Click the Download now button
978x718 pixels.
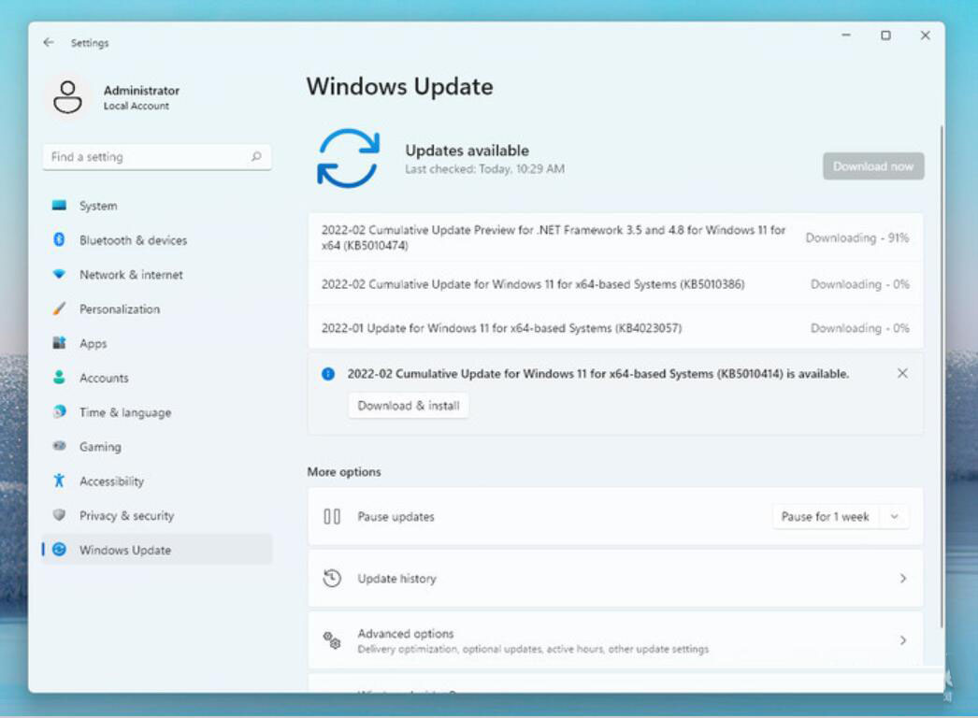tap(873, 166)
